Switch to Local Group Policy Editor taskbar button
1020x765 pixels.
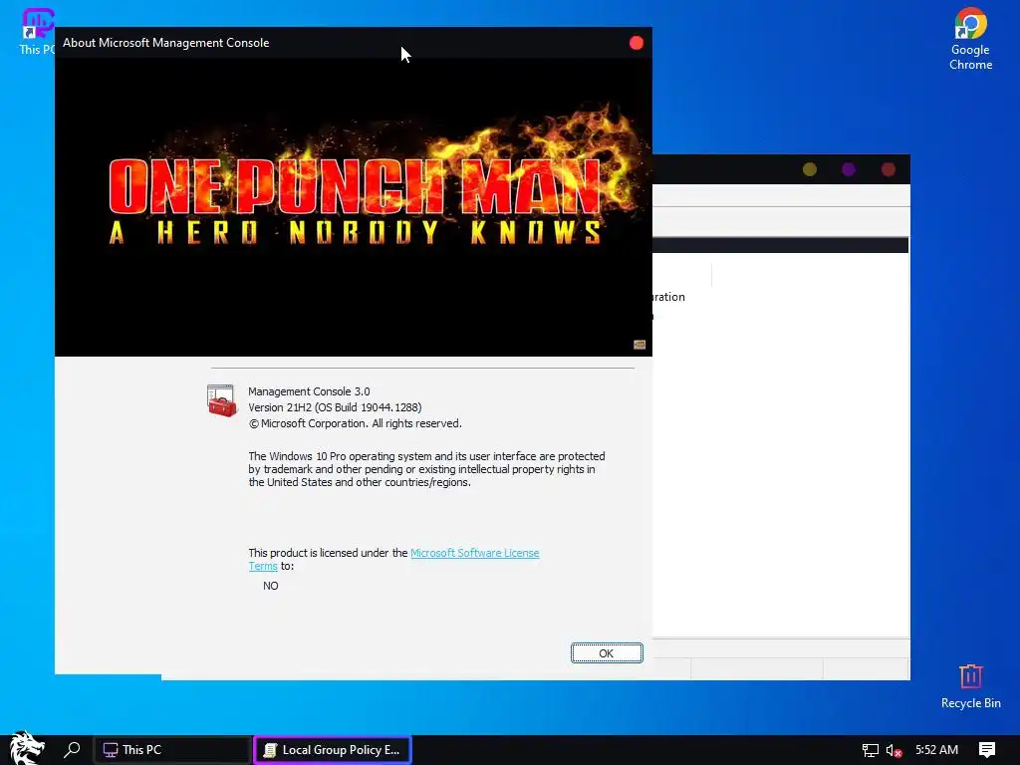333,749
